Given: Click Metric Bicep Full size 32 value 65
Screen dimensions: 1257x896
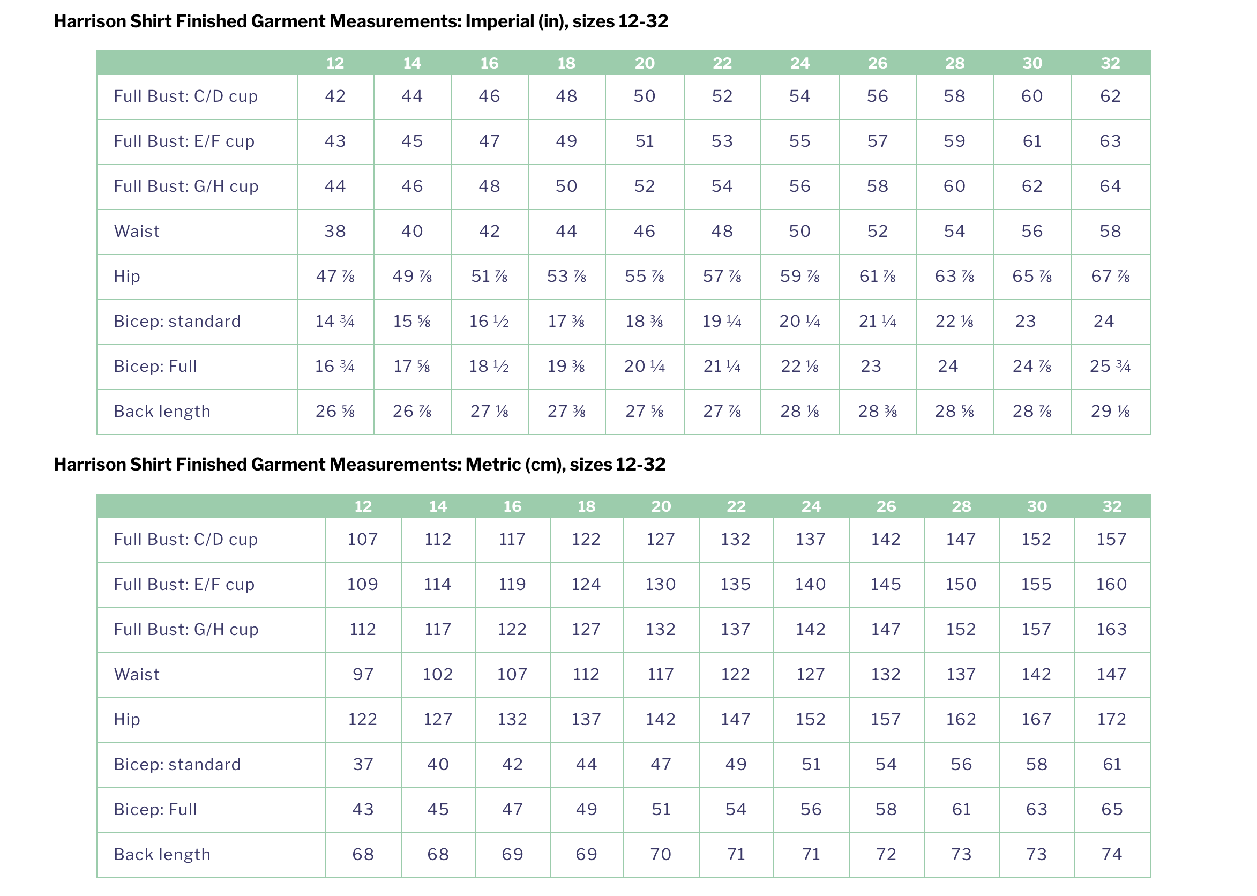Looking at the screenshot, I should click(1111, 809).
